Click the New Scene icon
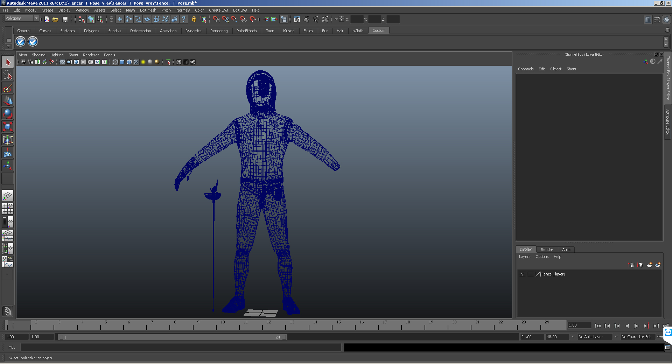This screenshot has height=364, width=672. (47, 19)
